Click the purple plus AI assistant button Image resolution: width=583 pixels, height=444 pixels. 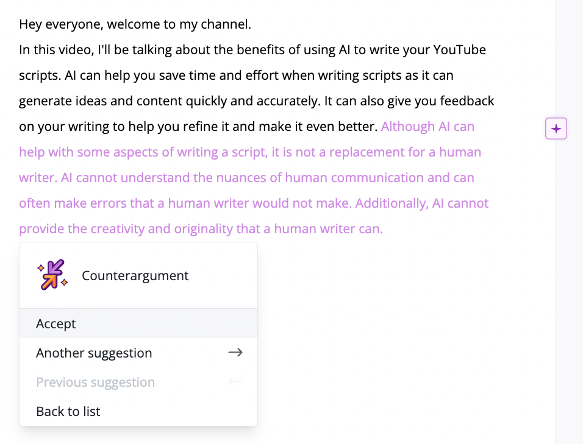[x=556, y=128]
